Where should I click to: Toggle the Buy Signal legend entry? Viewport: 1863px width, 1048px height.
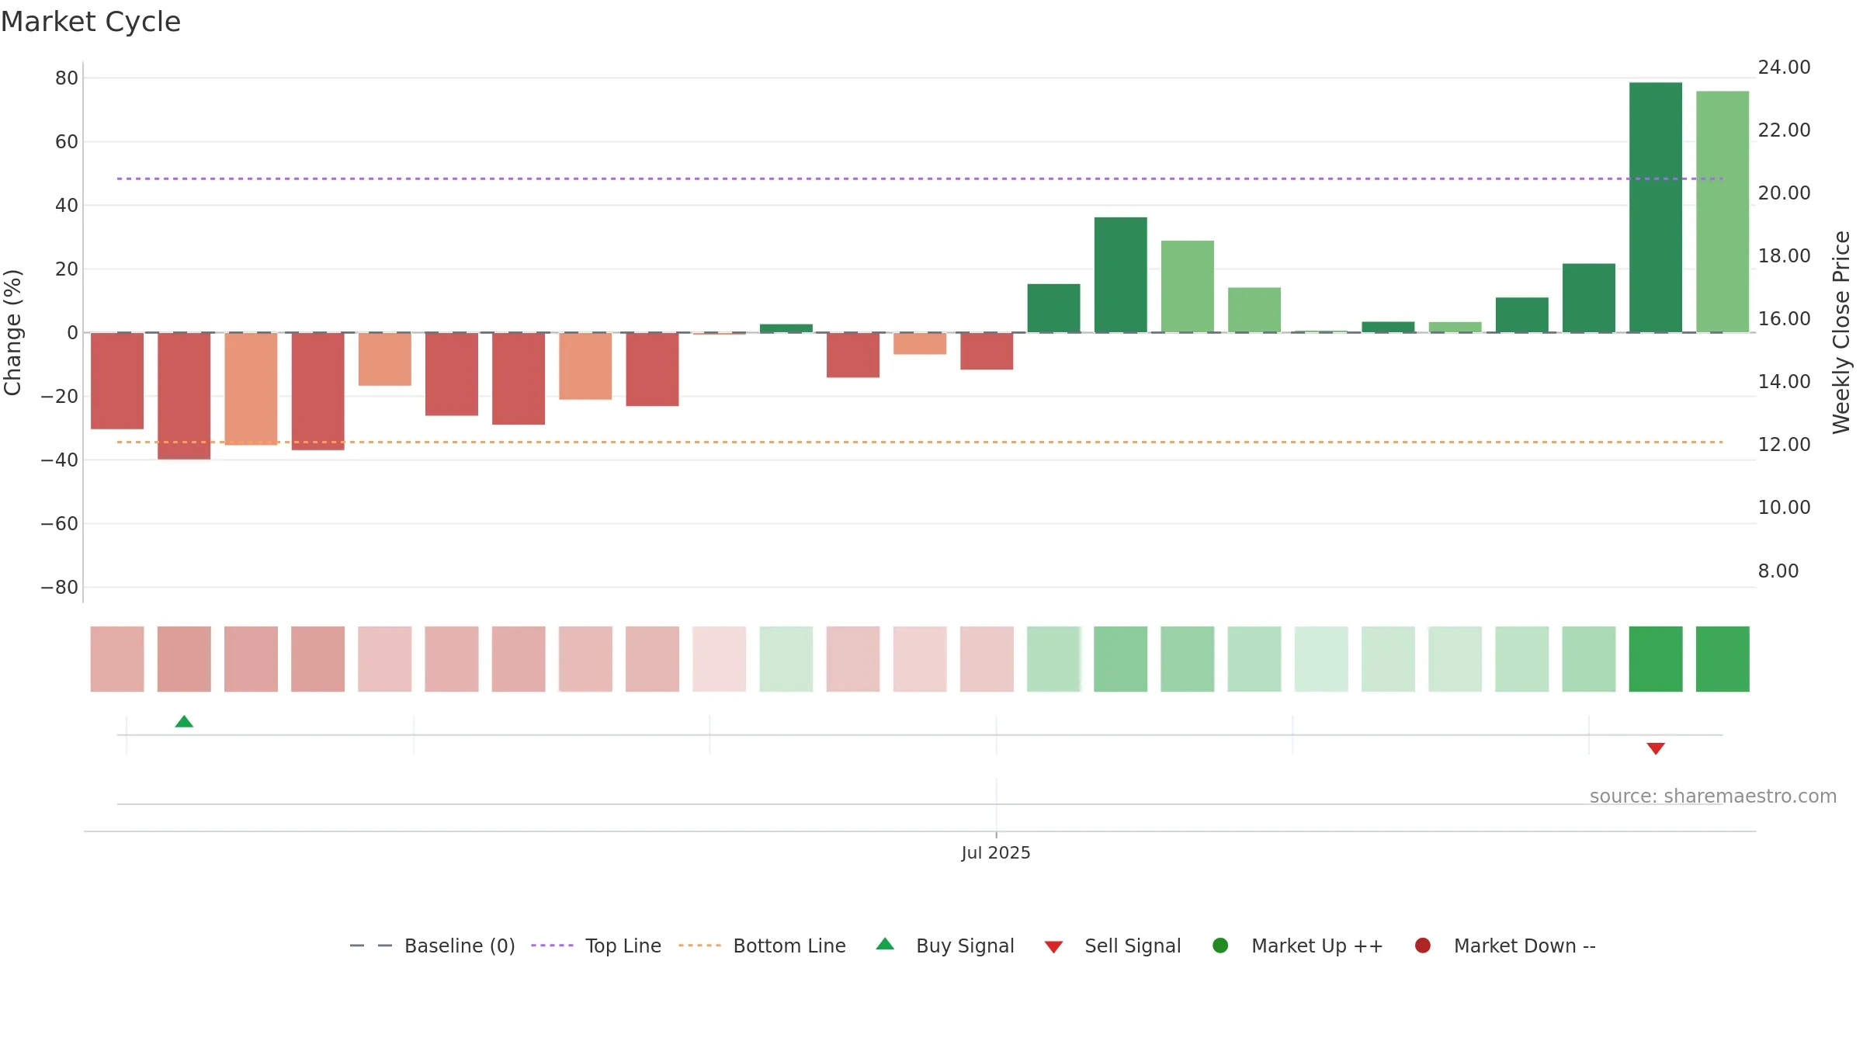(945, 946)
